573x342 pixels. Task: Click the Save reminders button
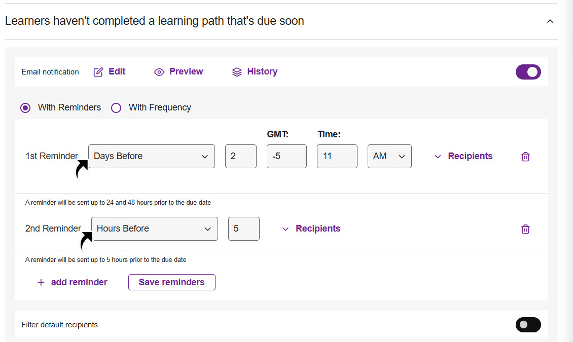click(171, 282)
